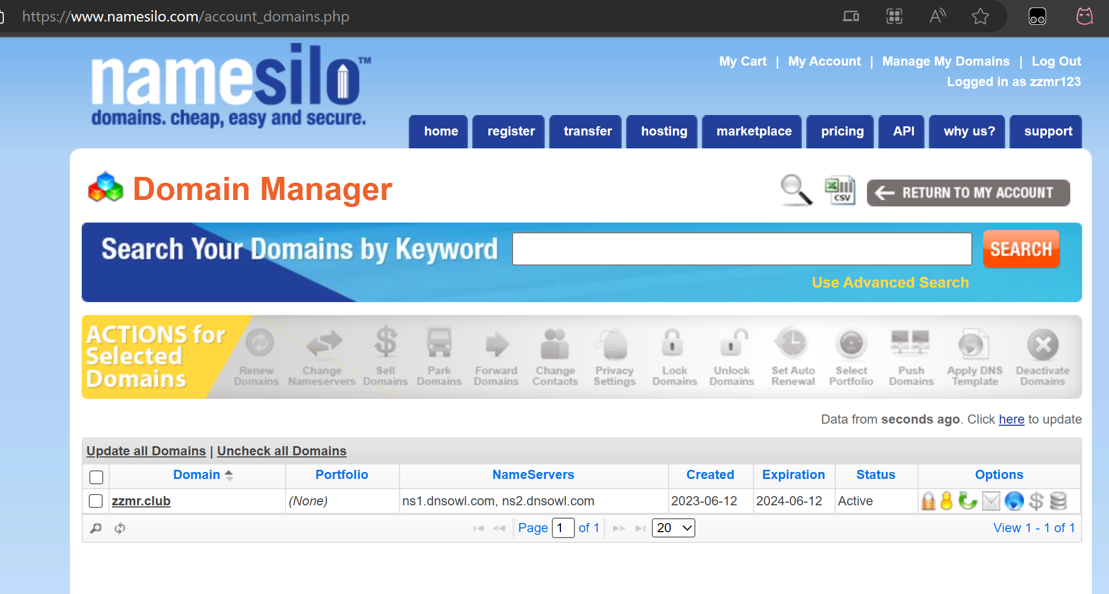
Task: Open the marketplace navigation tab
Action: (x=753, y=132)
